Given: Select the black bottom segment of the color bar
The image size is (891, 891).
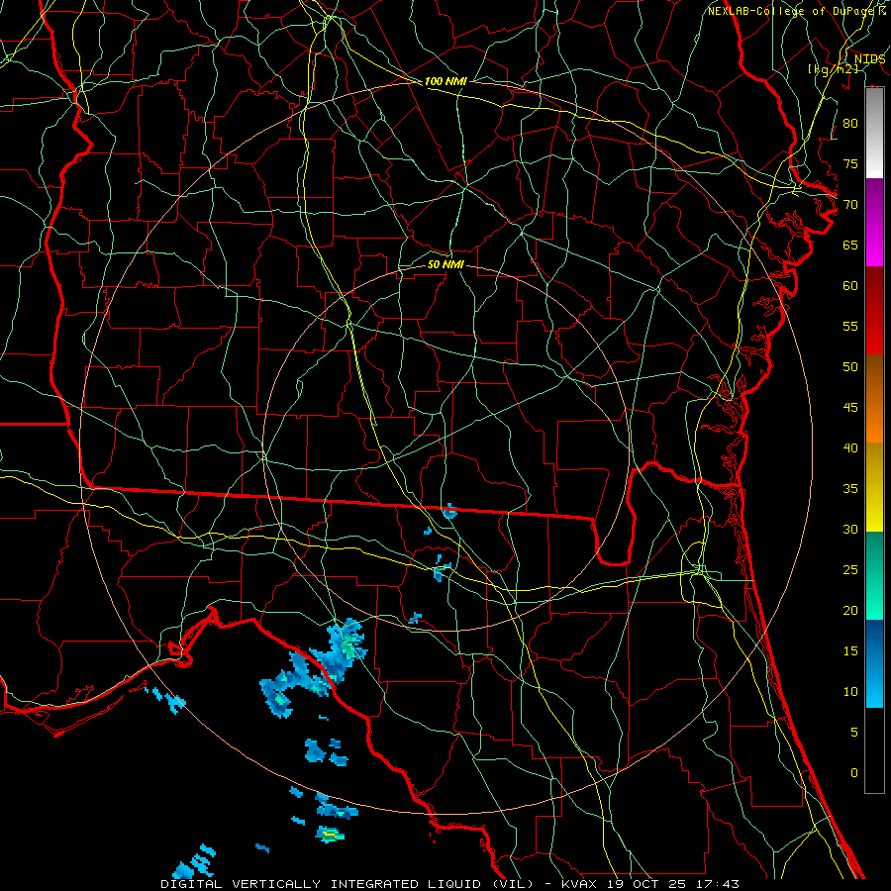Looking at the screenshot, I should [874, 750].
